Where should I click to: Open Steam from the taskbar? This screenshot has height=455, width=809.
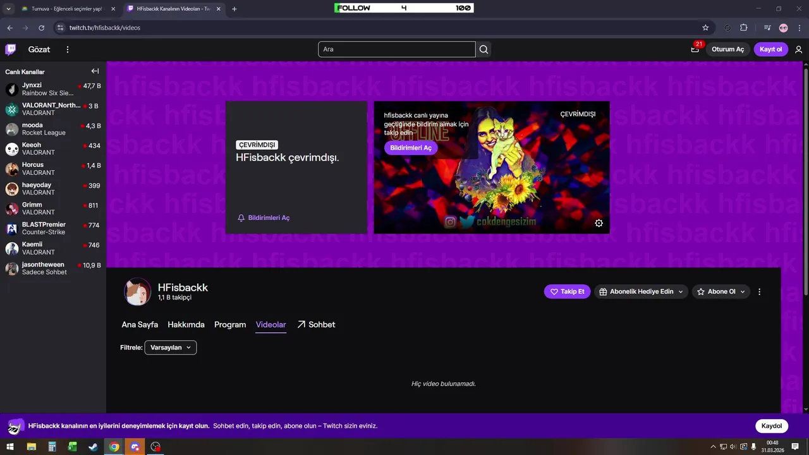coord(93,447)
